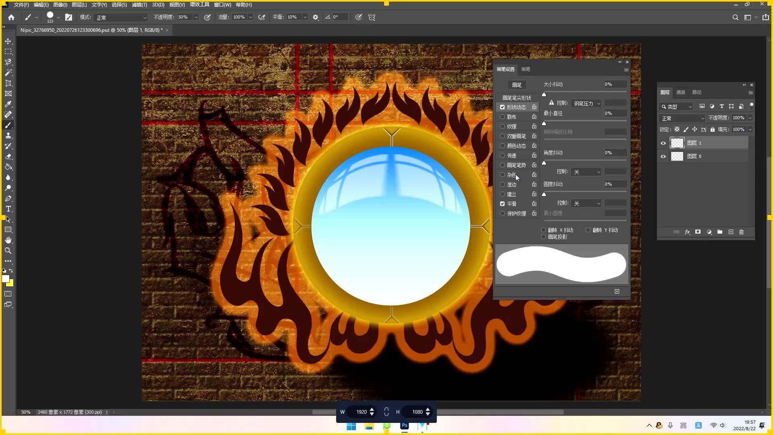773x435 pixels.
Task: Open the 钢笔压力 control dropdown
Action: (x=586, y=104)
